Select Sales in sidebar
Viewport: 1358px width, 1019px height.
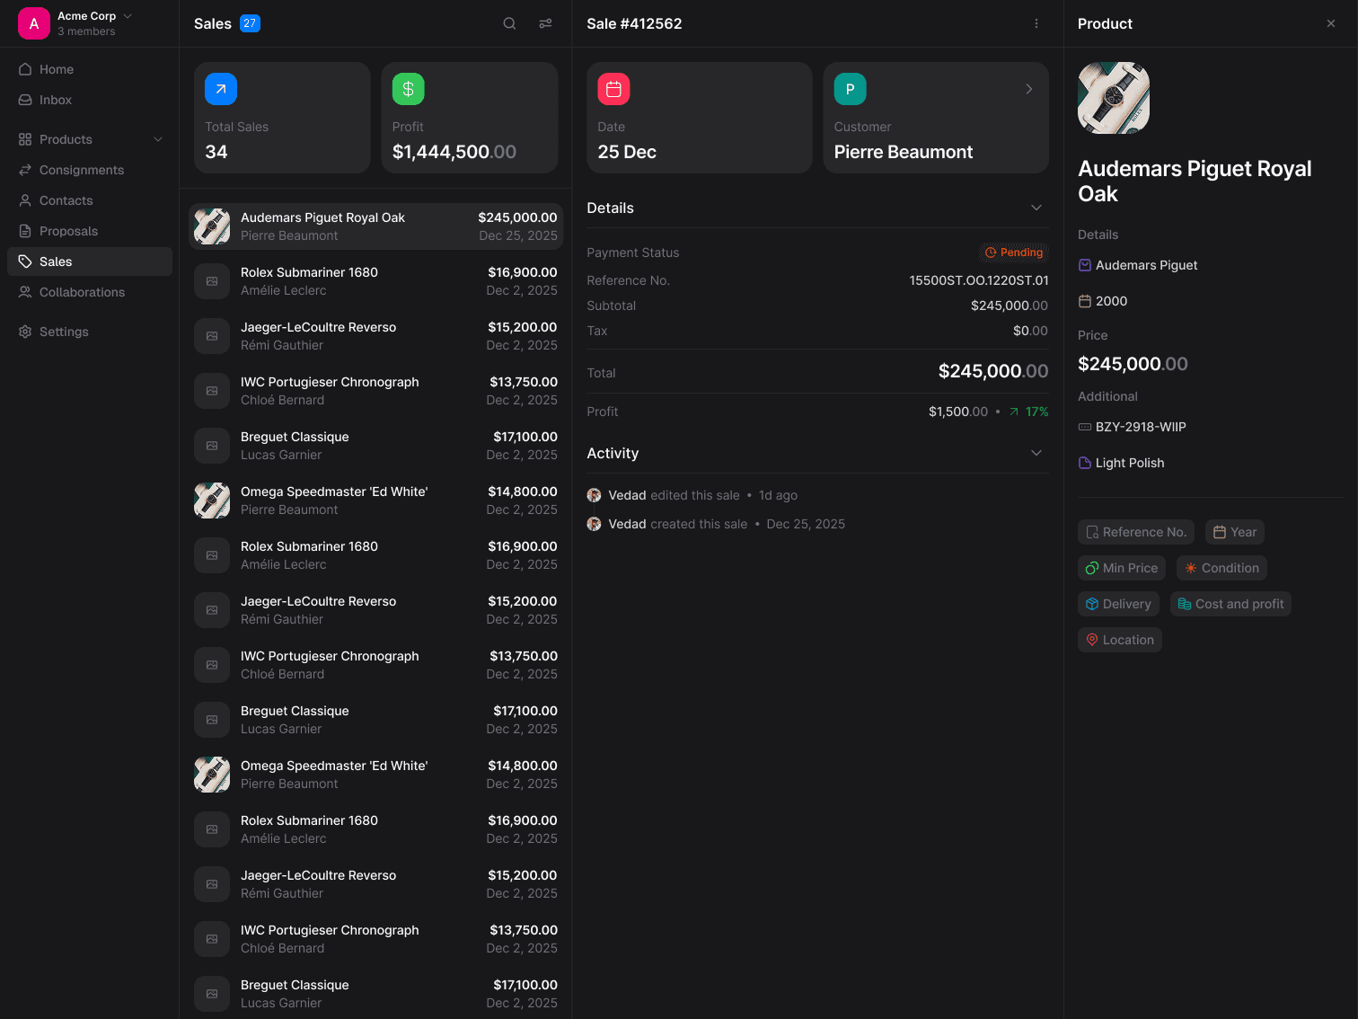click(x=90, y=261)
